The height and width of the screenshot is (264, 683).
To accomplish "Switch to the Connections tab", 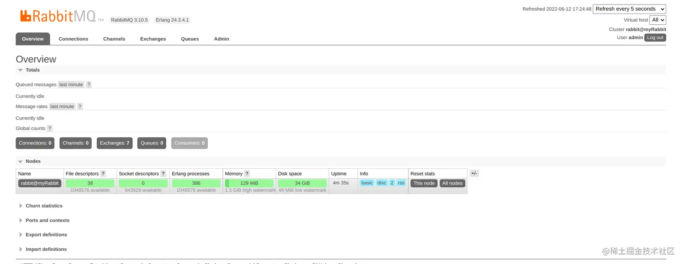I will tap(73, 39).
